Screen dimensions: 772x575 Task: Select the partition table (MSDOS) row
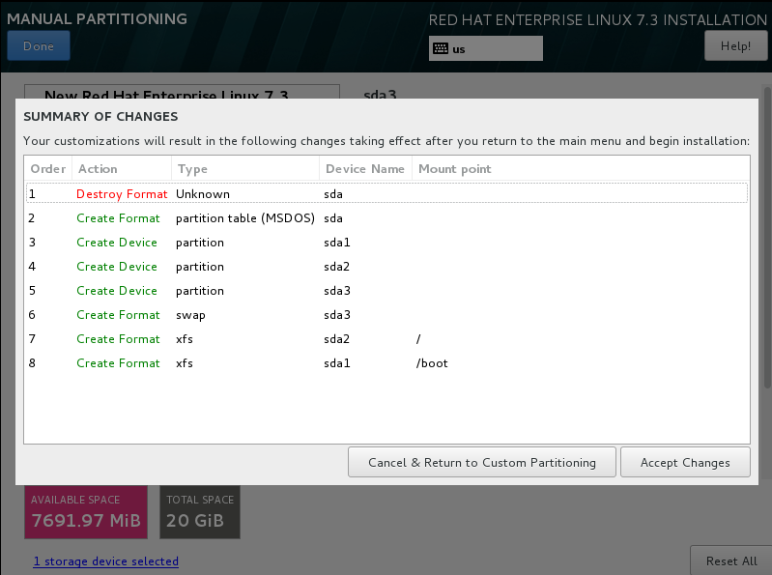click(x=386, y=218)
